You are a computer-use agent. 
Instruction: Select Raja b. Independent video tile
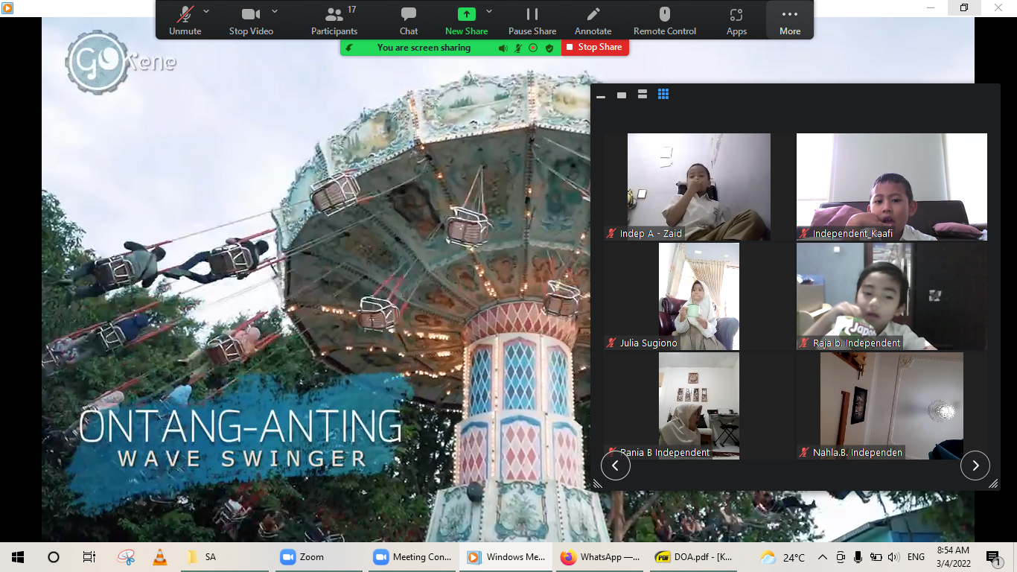pos(892,296)
